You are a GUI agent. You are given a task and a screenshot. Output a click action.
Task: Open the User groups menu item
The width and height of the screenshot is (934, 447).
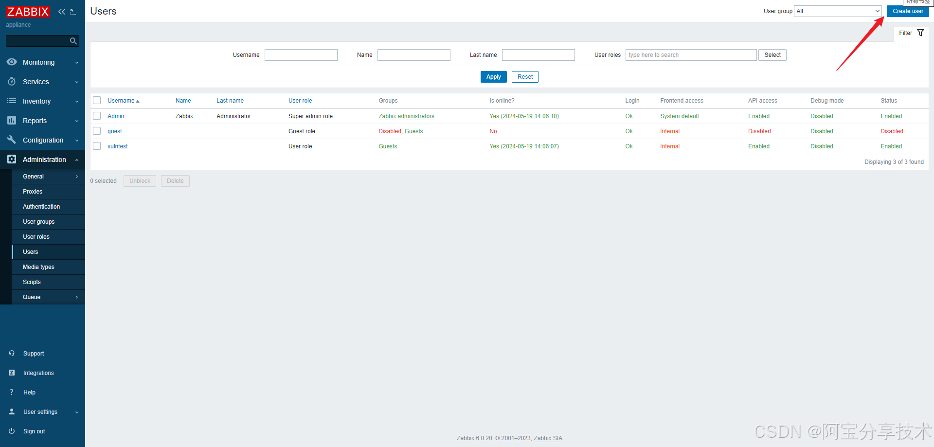[48, 222]
